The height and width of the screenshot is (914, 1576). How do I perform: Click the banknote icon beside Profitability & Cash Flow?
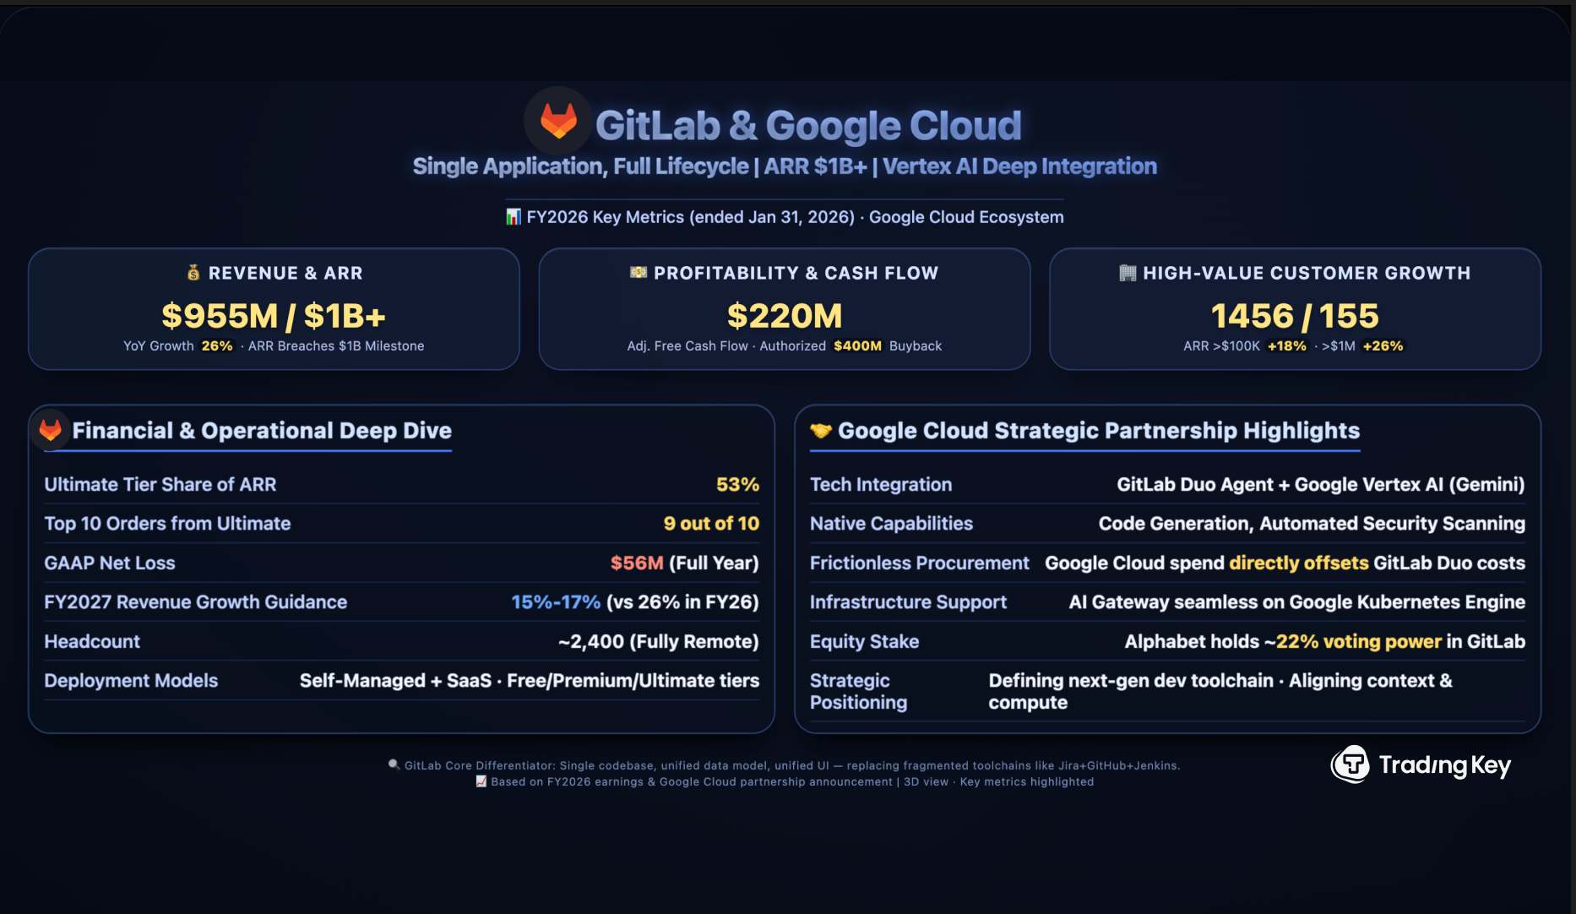pyautogui.click(x=639, y=272)
